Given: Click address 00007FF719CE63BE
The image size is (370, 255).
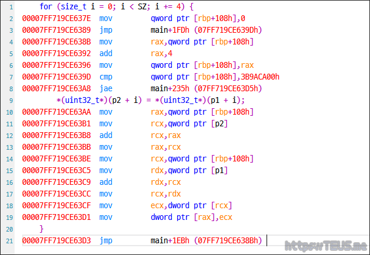Looking at the screenshot, I should coord(56,158).
